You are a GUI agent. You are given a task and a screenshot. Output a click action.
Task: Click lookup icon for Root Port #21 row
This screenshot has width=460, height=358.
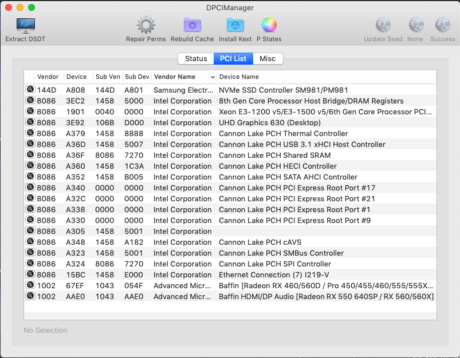[30, 198]
